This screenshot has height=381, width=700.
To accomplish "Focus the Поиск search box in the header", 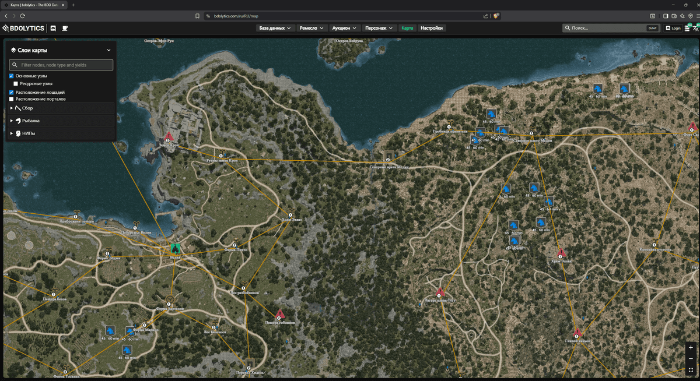I will pos(611,28).
